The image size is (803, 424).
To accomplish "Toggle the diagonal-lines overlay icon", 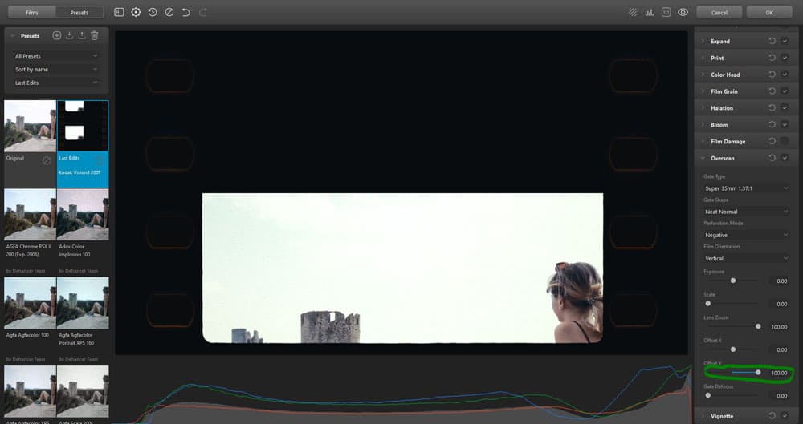I will click(633, 12).
